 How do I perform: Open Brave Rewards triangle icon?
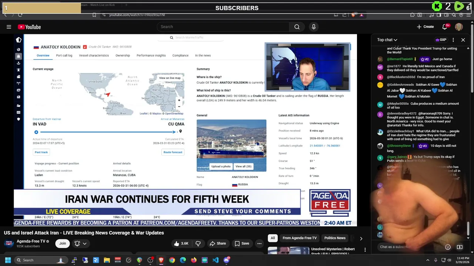(x=361, y=15)
